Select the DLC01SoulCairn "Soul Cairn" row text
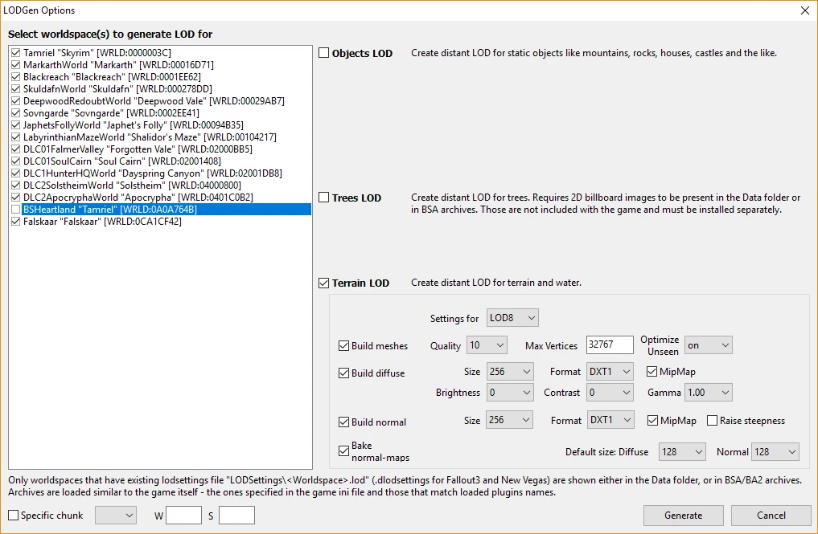The height and width of the screenshot is (534, 818). click(122, 161)
